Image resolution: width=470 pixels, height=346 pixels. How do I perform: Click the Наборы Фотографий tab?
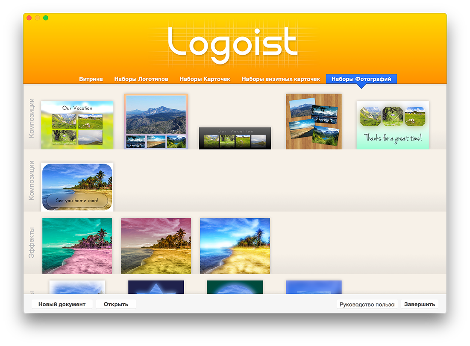[x=361, y=79]
